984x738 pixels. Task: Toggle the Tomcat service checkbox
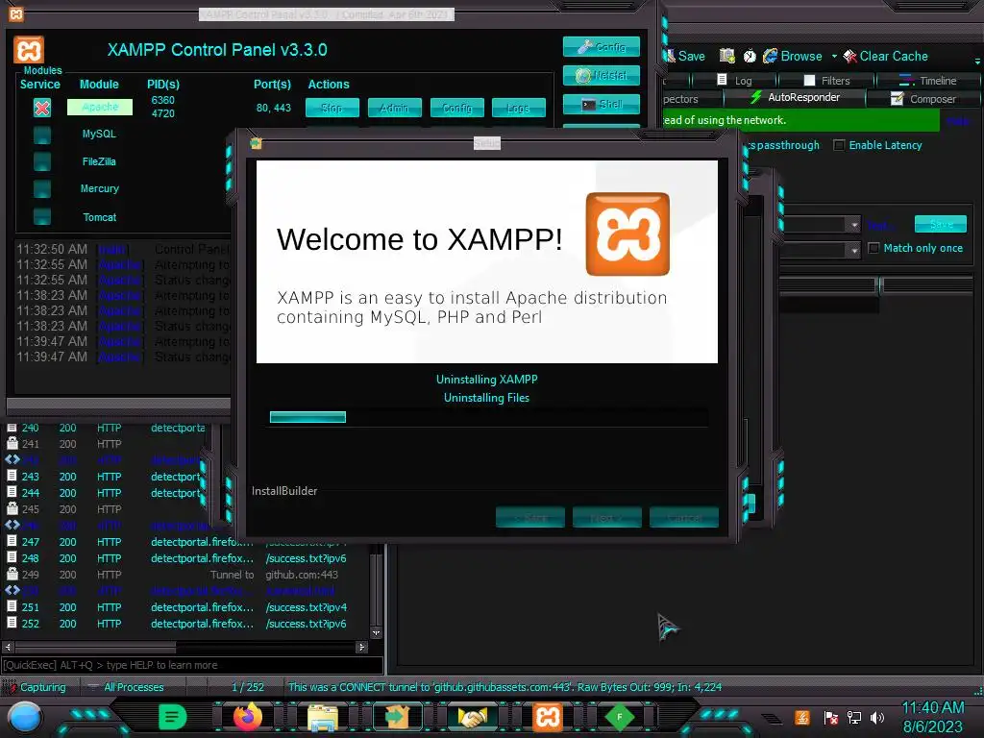(x=42, y=216)
